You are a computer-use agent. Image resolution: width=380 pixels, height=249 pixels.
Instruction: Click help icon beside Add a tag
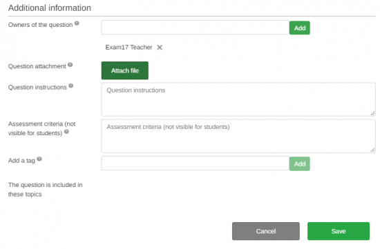point(39,159)
